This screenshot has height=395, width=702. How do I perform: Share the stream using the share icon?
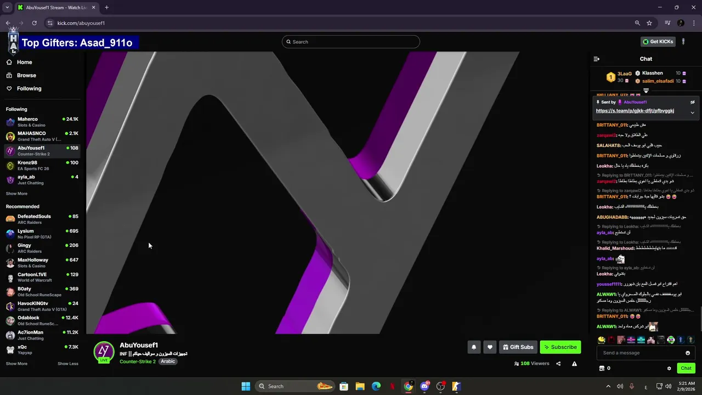[x=558, y=364]
